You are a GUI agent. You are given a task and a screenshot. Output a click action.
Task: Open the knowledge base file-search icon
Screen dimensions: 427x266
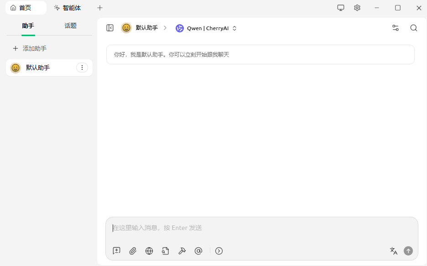166,251
